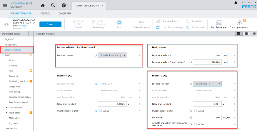Open the help question mark icon
The height and width of the screenshot is (131, 257).
pyautogui.click(x=63, y=5)
